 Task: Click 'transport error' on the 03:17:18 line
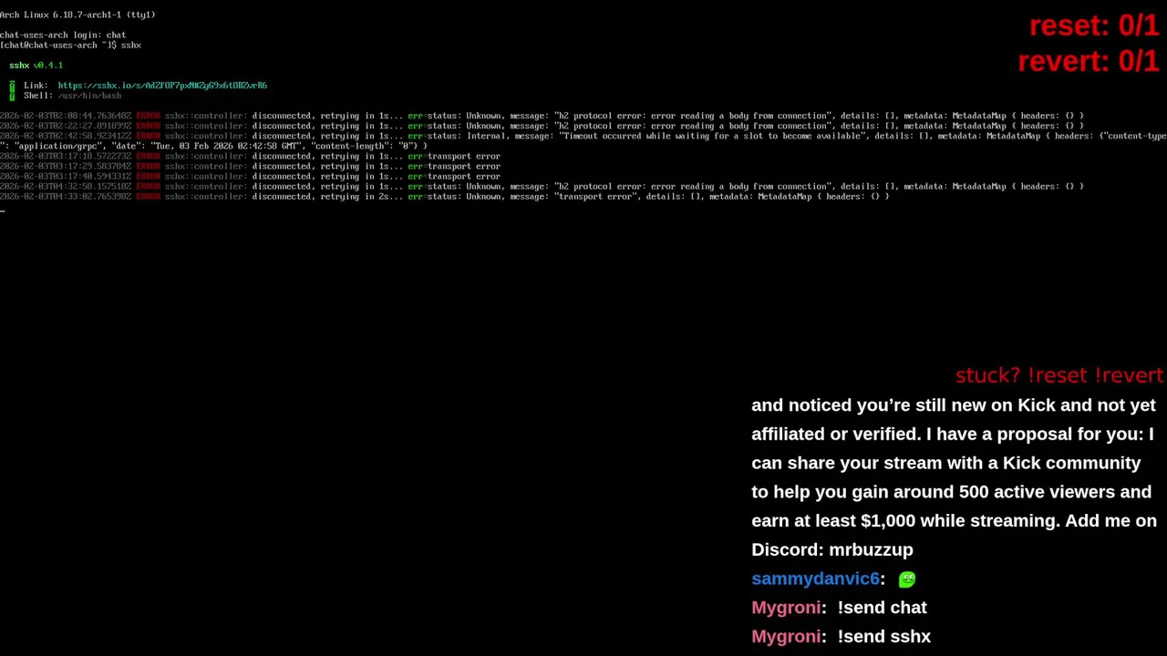tap(464, 157)
